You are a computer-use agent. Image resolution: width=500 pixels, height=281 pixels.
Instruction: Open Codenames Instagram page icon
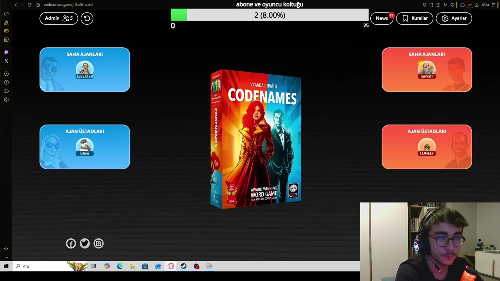tap(98, 244)
